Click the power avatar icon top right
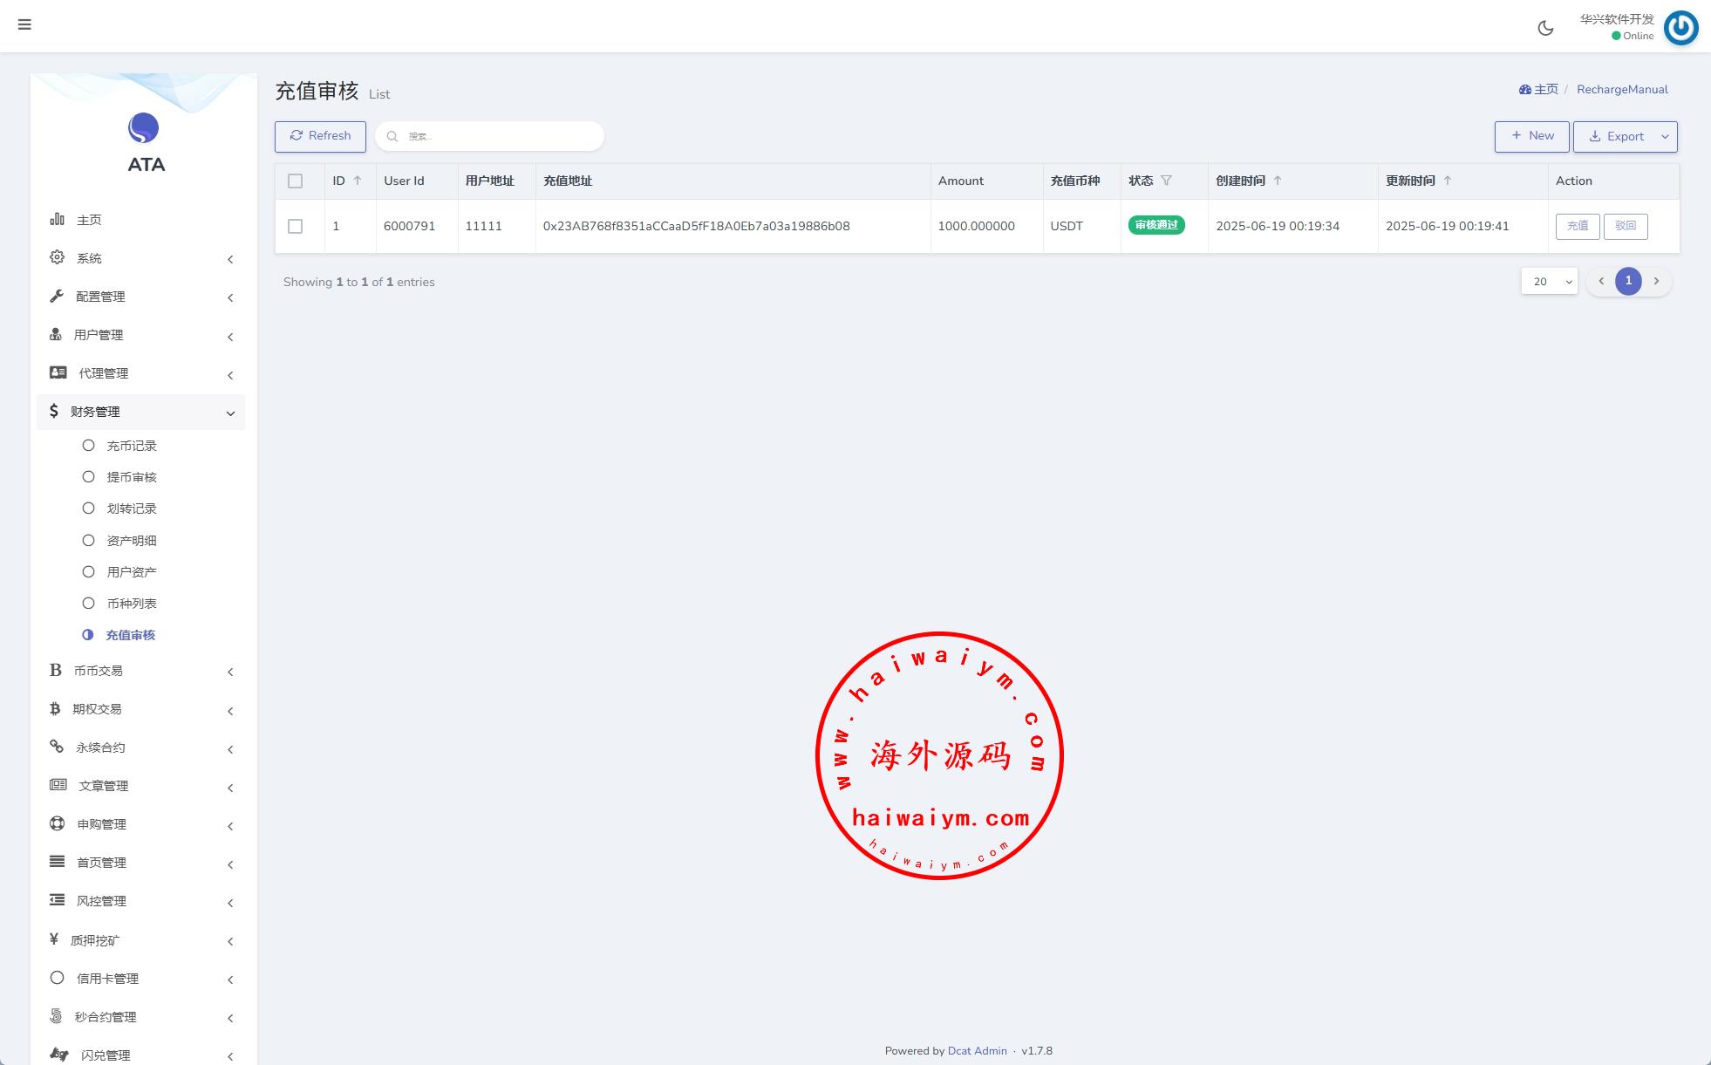This screenshot has height=1065, width=1711. (x=1680, y=28)
